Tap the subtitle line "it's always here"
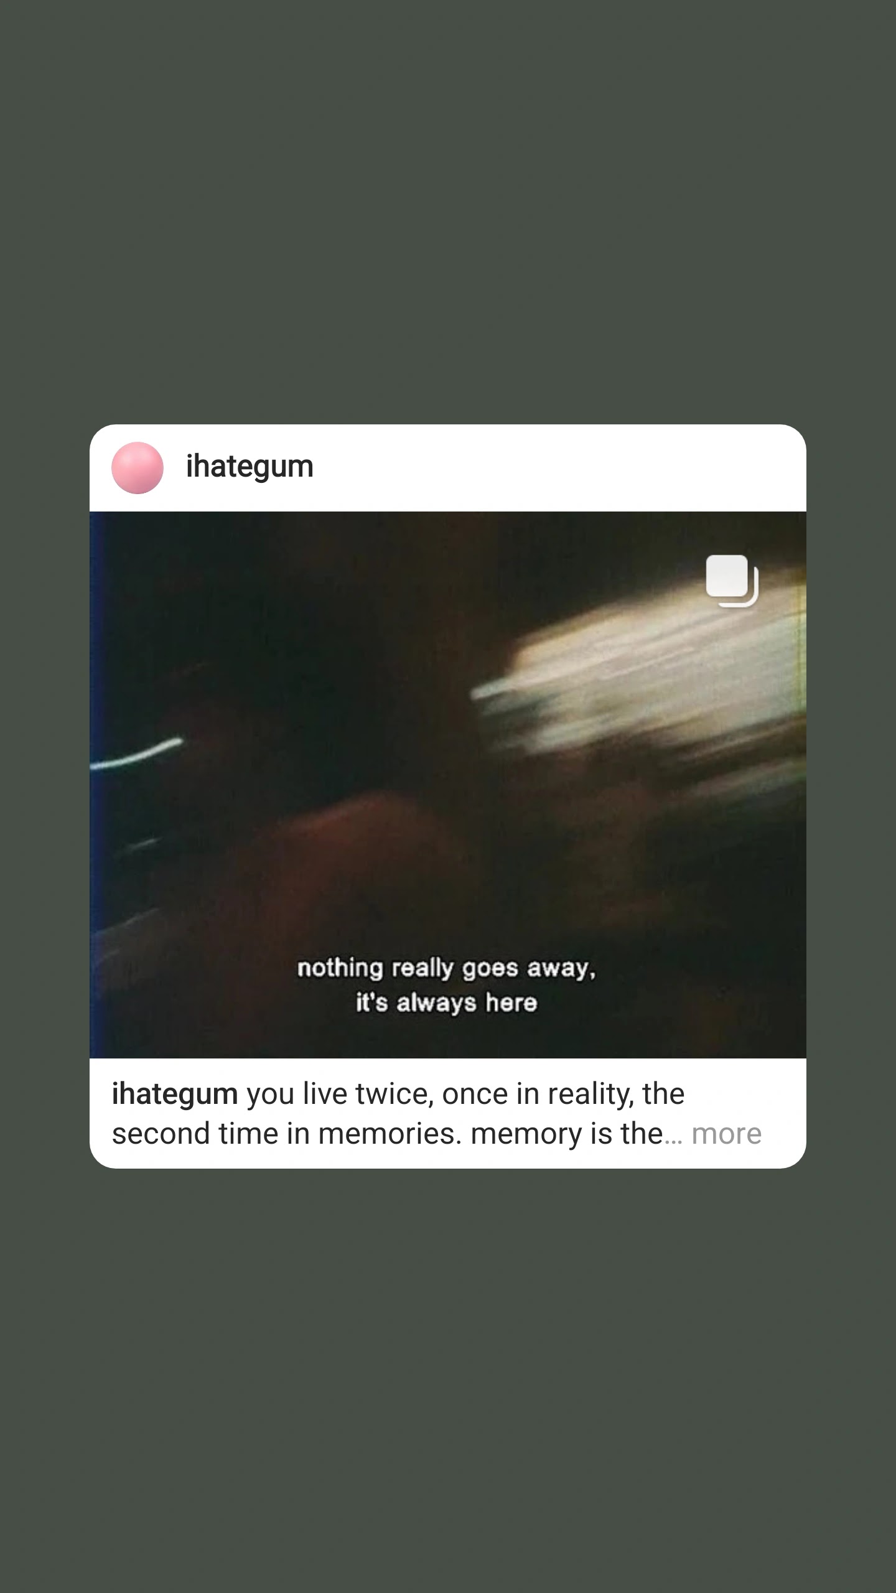 pyautogui.click(x=447, y=1002)
